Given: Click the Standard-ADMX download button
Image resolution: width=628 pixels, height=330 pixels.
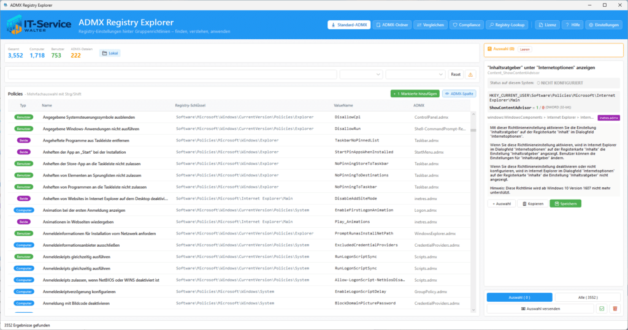Looking at the screenshot, I should coord(349,25).
